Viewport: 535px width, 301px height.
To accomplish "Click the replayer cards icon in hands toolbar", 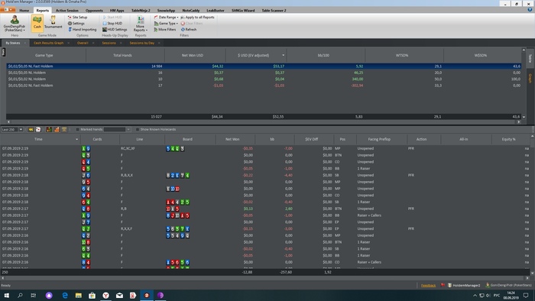I will (x=38, y=130).
